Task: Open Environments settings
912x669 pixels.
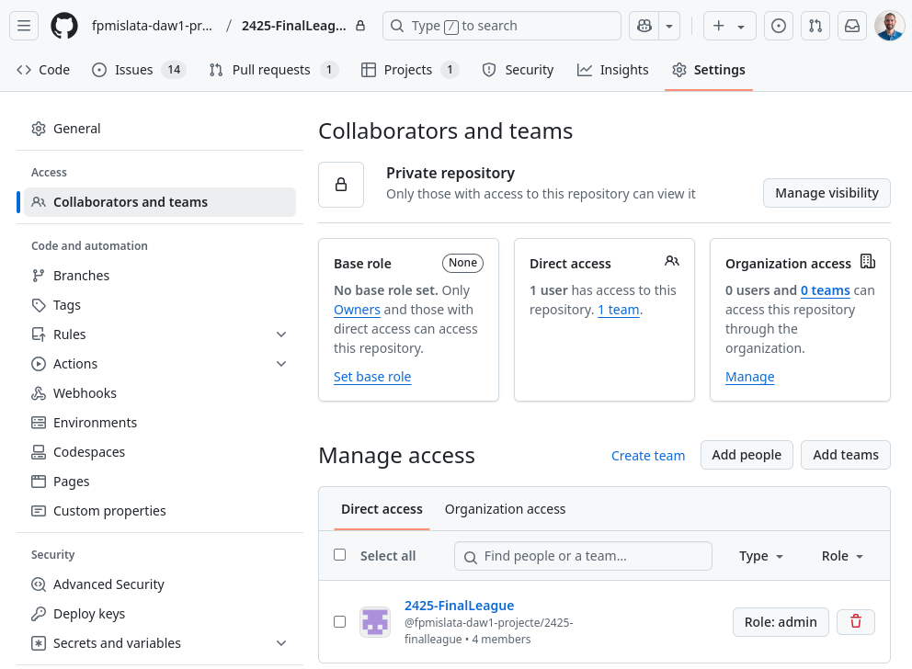Action: [x=159, y=423]
